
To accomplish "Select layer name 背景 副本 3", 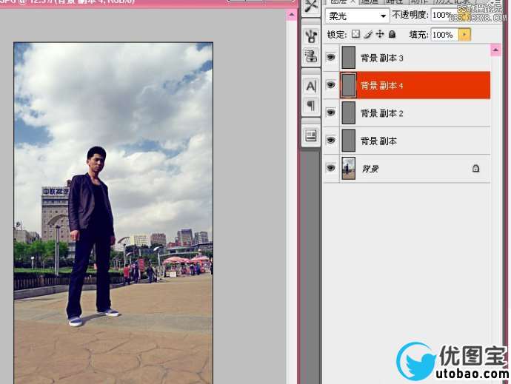I will [x=381, y=58].
